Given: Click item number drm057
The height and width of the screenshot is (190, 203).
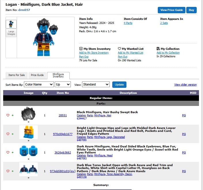Looking at the screenshot, I should point(24,10).
